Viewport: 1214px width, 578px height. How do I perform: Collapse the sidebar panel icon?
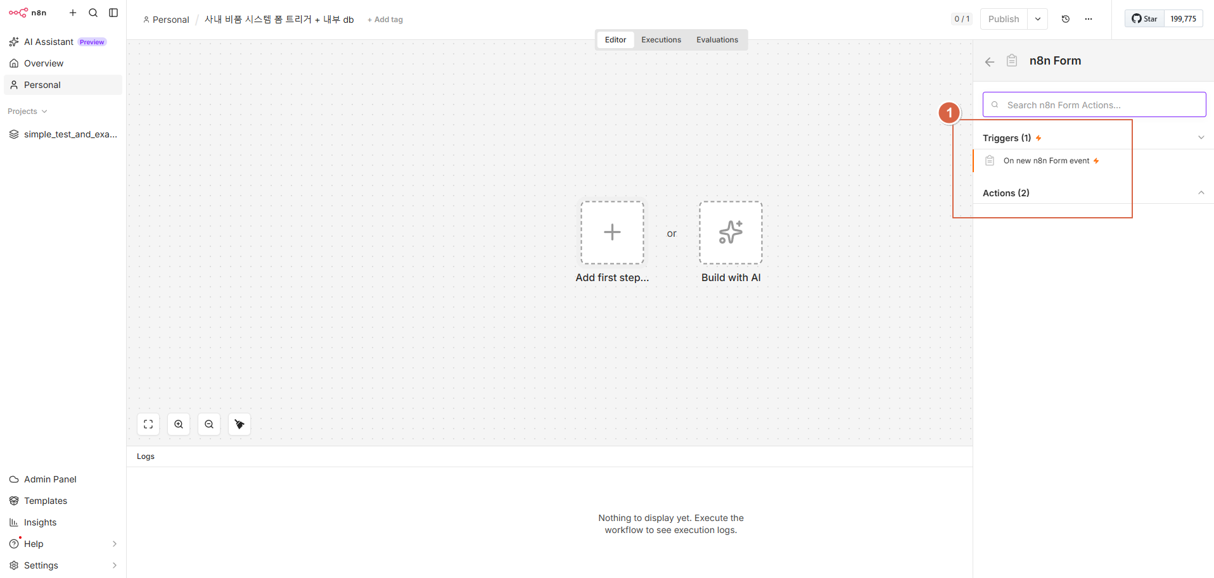pos(113,13)
